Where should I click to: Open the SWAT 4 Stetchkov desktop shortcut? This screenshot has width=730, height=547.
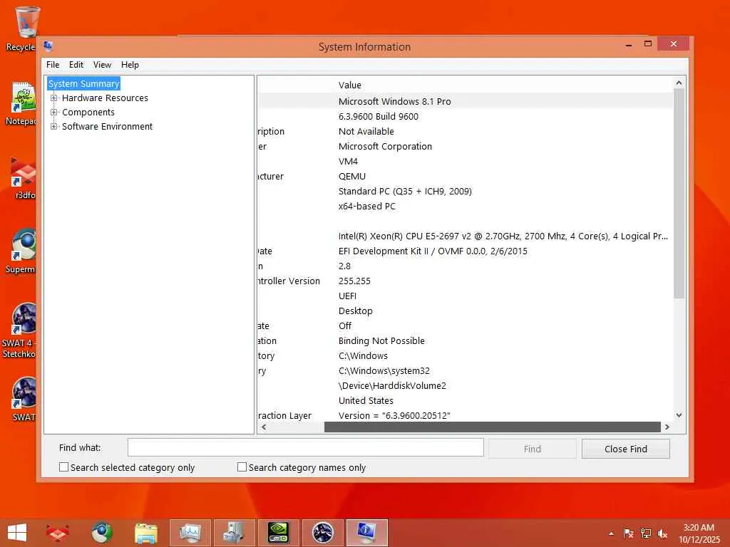click(19, 330)
